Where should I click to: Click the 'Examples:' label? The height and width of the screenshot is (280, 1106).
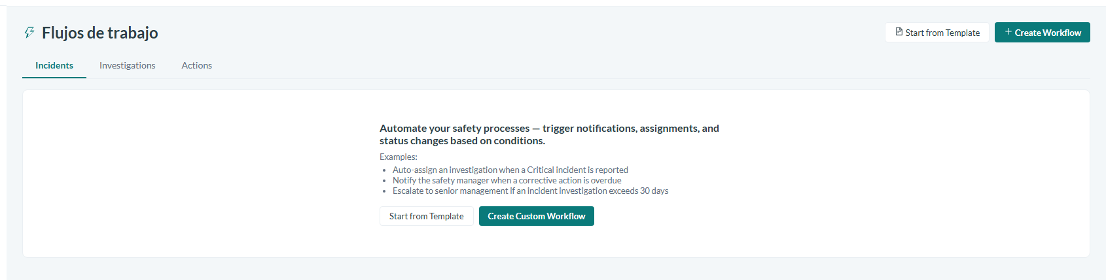(399, 157)
